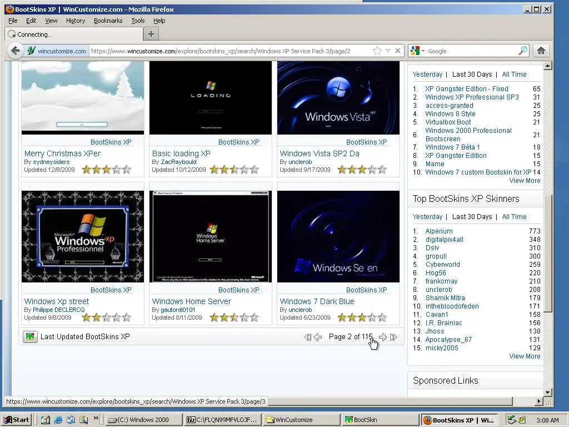Go to next page arrow in pagination
Screen dimensions: 569x427
[383, 337]
